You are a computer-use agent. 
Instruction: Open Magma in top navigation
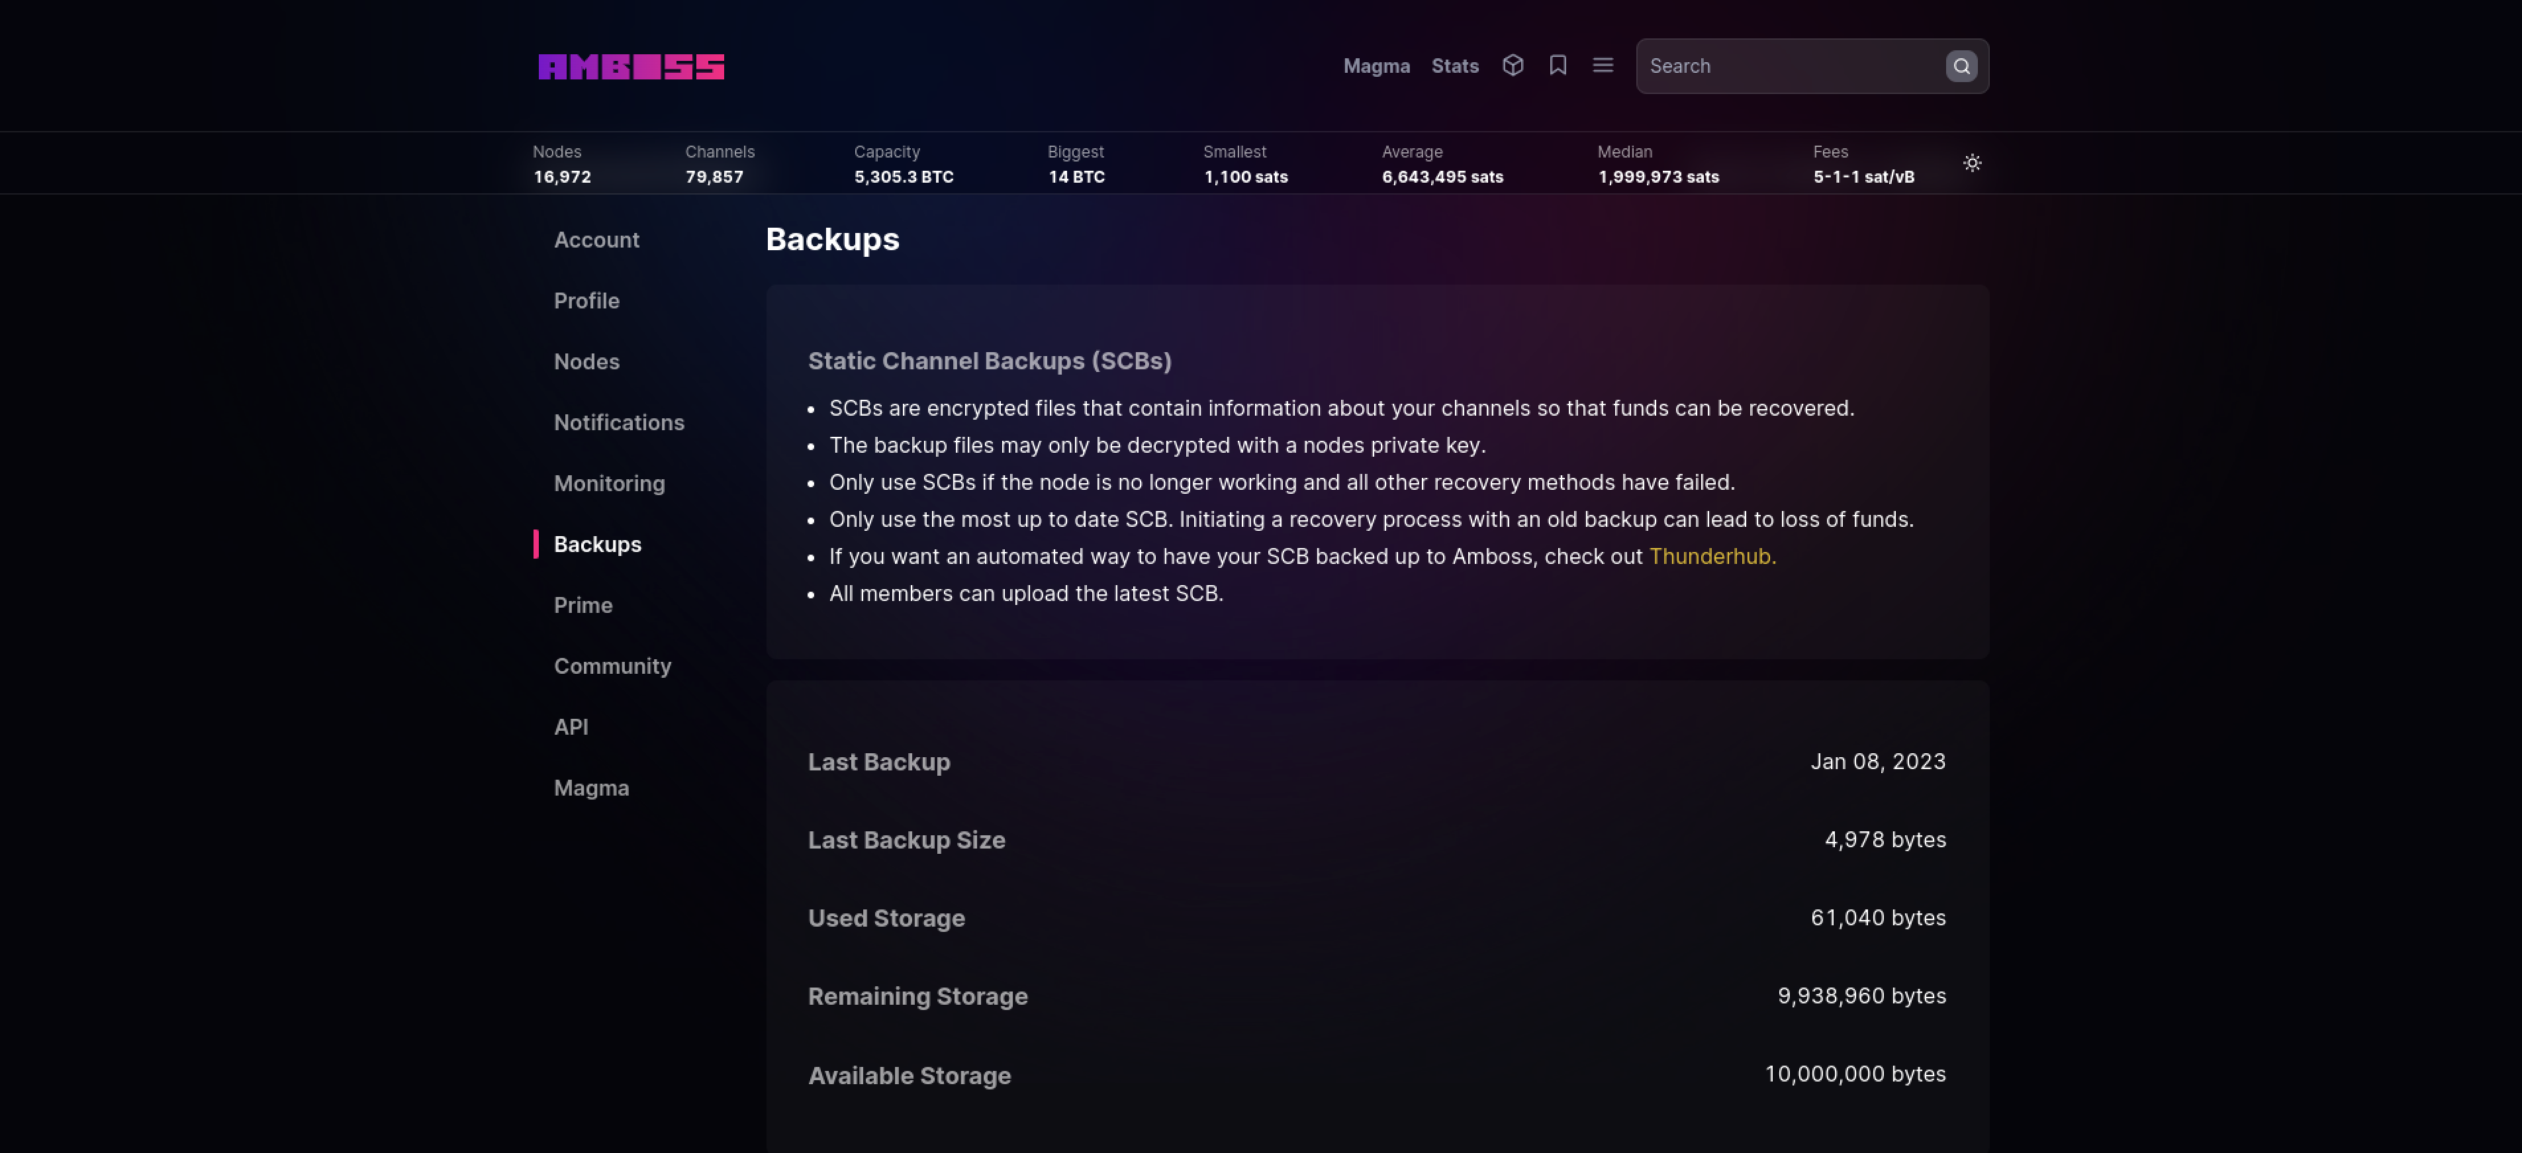click(1376, 67)
